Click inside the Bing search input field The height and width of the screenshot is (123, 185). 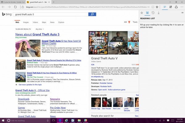coord(51,14)
